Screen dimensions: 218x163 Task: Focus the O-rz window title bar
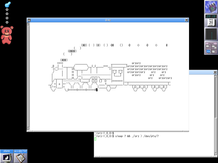[108, 20]
